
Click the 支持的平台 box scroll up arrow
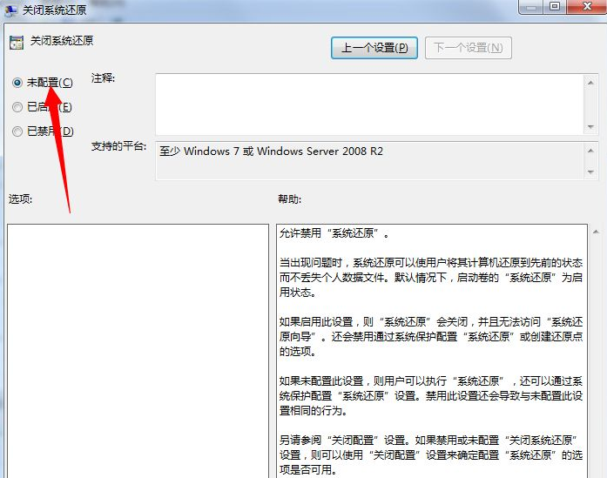pos(590,150)
